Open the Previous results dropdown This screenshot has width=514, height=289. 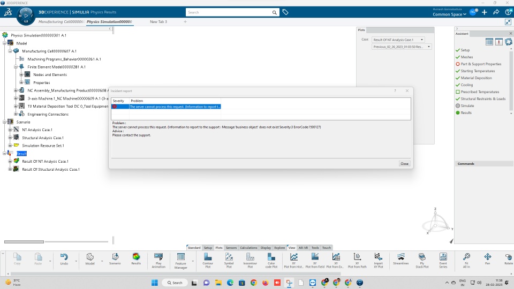pos(402,47)
